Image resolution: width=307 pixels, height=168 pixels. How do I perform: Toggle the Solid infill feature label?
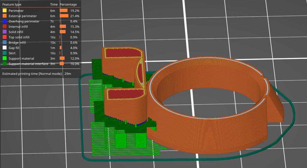[16, 32]
